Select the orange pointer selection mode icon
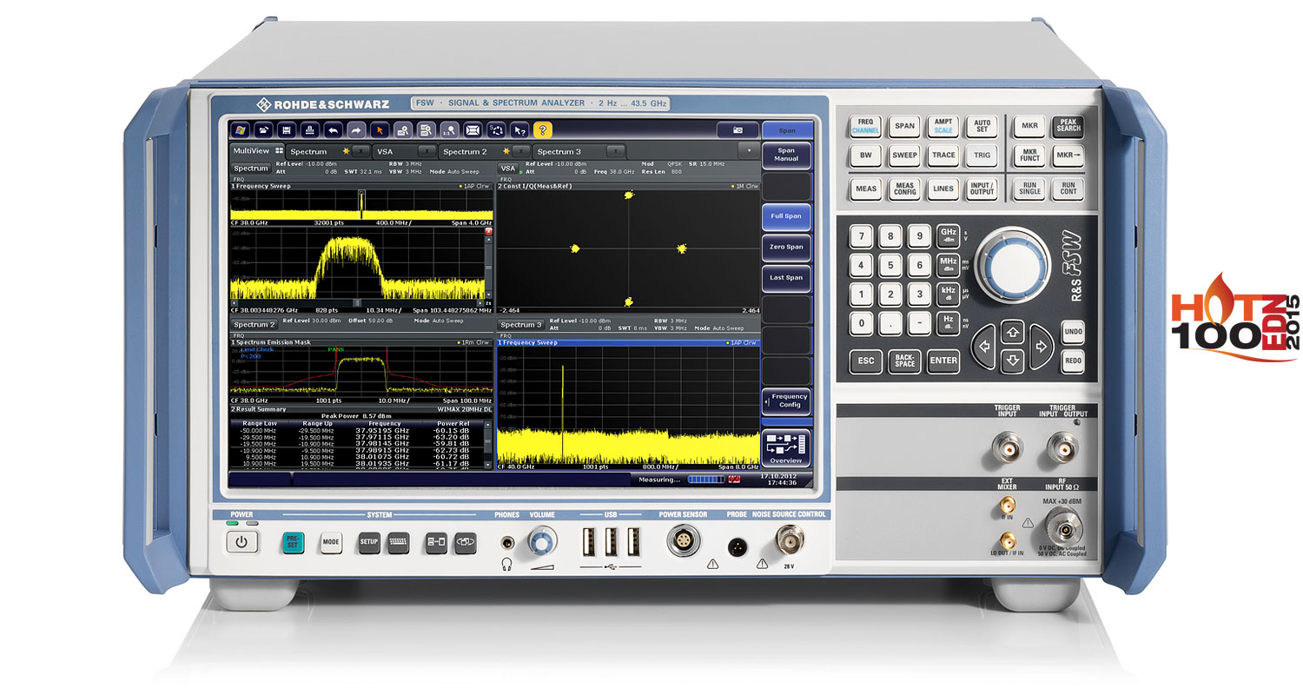 coord(380,129)
